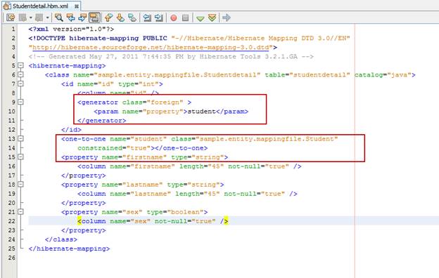Image resolution: width=439 pixels, height=278 pixels.
Task: Click the id name="id" type="int" line
Action: tap(112, 84)
